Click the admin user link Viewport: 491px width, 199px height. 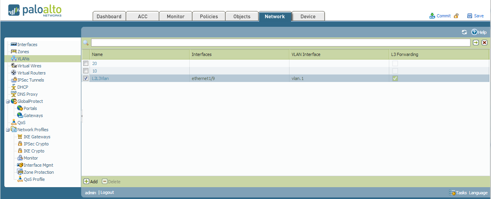(90, 193)
